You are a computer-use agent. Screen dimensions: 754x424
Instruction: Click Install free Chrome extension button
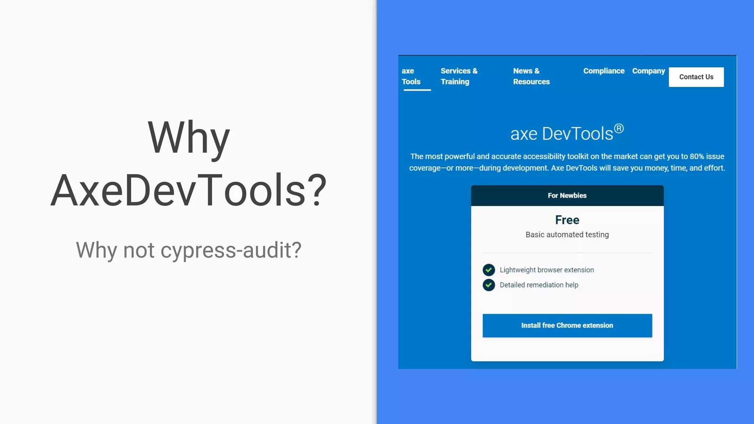click(x=567, y=325)
